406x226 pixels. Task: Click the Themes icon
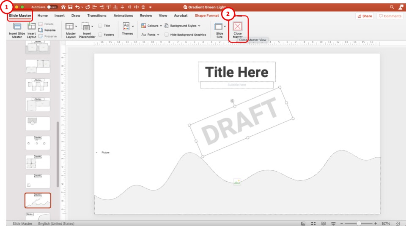126,26
